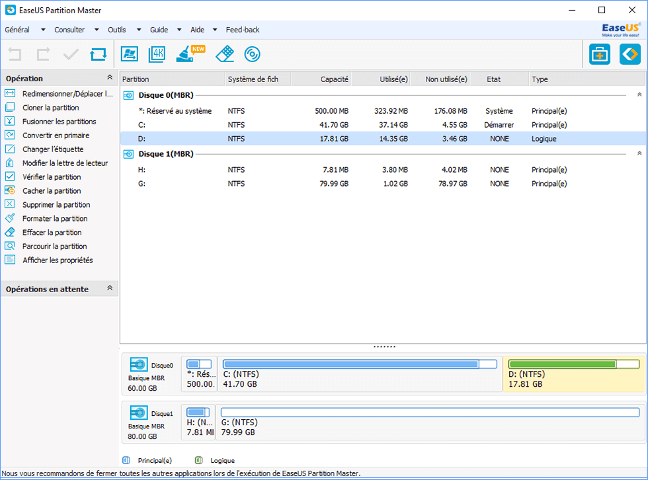The height and width of the screenshot is (480, 648).
Task: Click the Disque 0(MBR) disk icon in list
Action: coord(128,95)
